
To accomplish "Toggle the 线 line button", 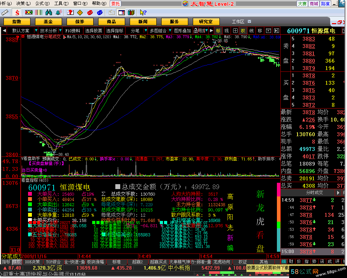I will tap(252, 30).
